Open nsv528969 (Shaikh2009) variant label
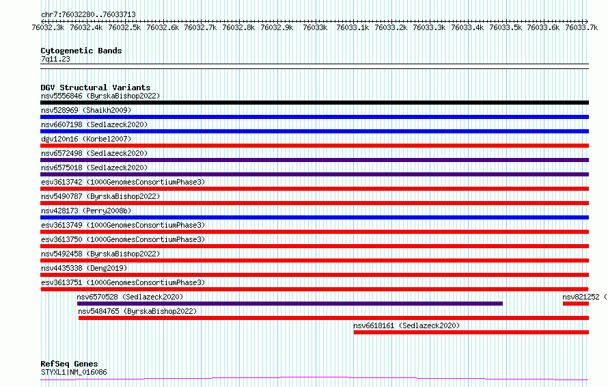The height and width of the screenshot is (387, 608). point(86,110)
